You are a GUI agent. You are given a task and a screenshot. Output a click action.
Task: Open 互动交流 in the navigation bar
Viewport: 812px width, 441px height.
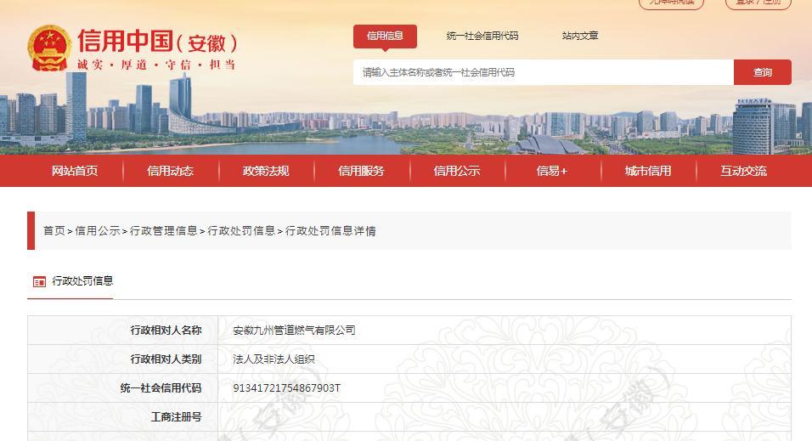[x=744, y=171]
